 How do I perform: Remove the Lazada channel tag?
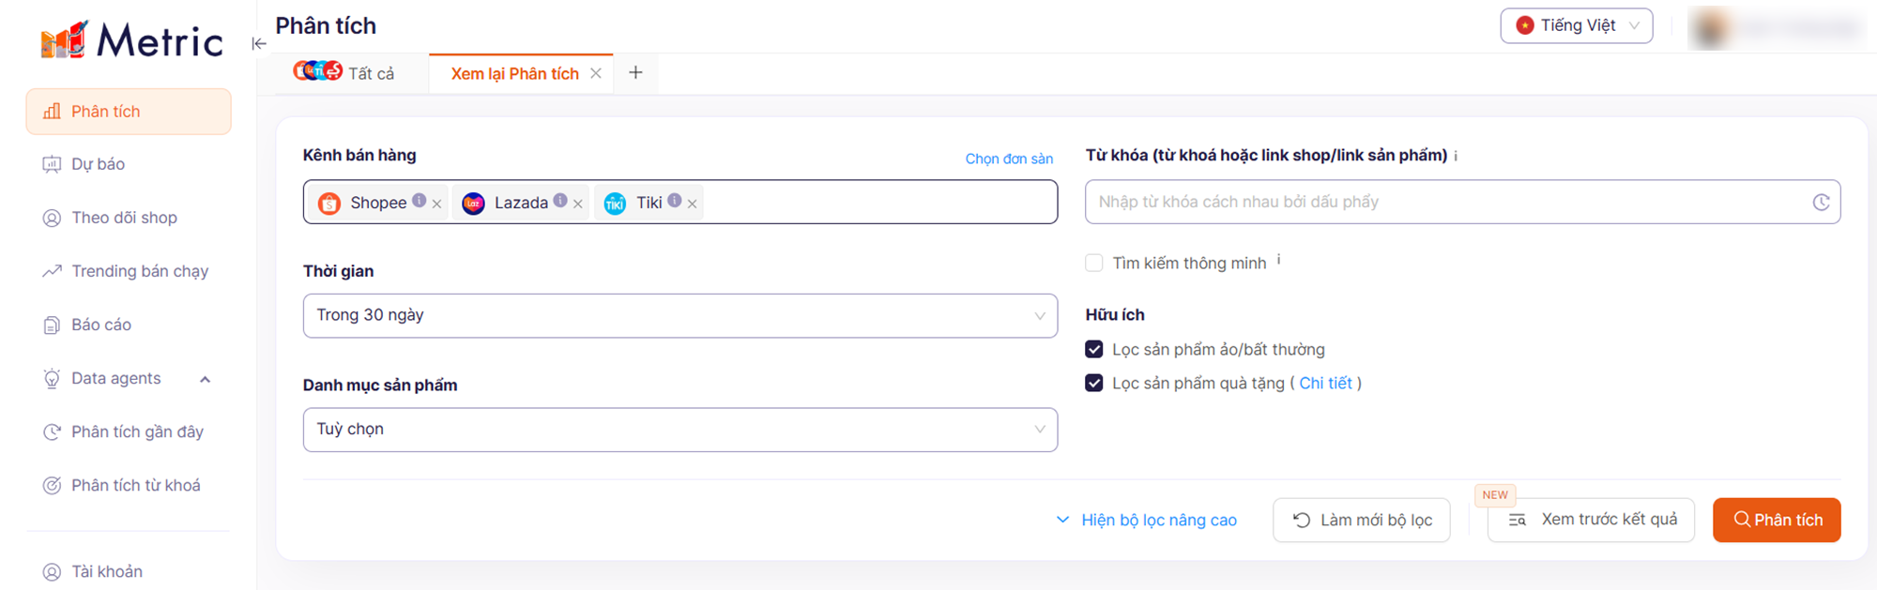[x=578, y=204]
